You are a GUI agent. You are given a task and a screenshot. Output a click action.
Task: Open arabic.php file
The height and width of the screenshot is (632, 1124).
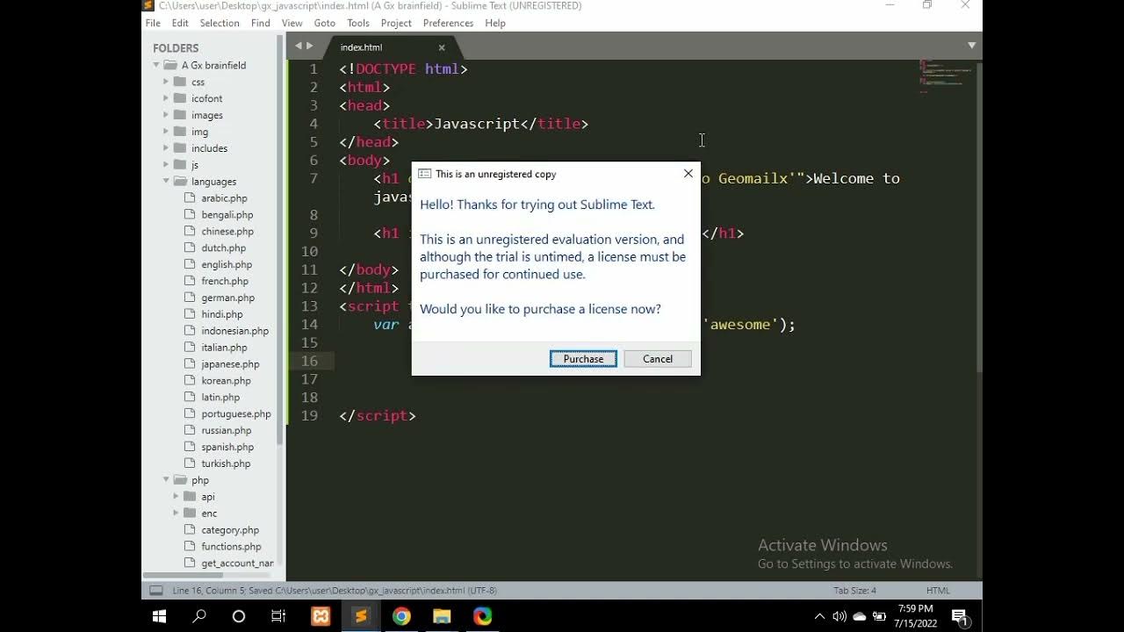coord(224,198)
